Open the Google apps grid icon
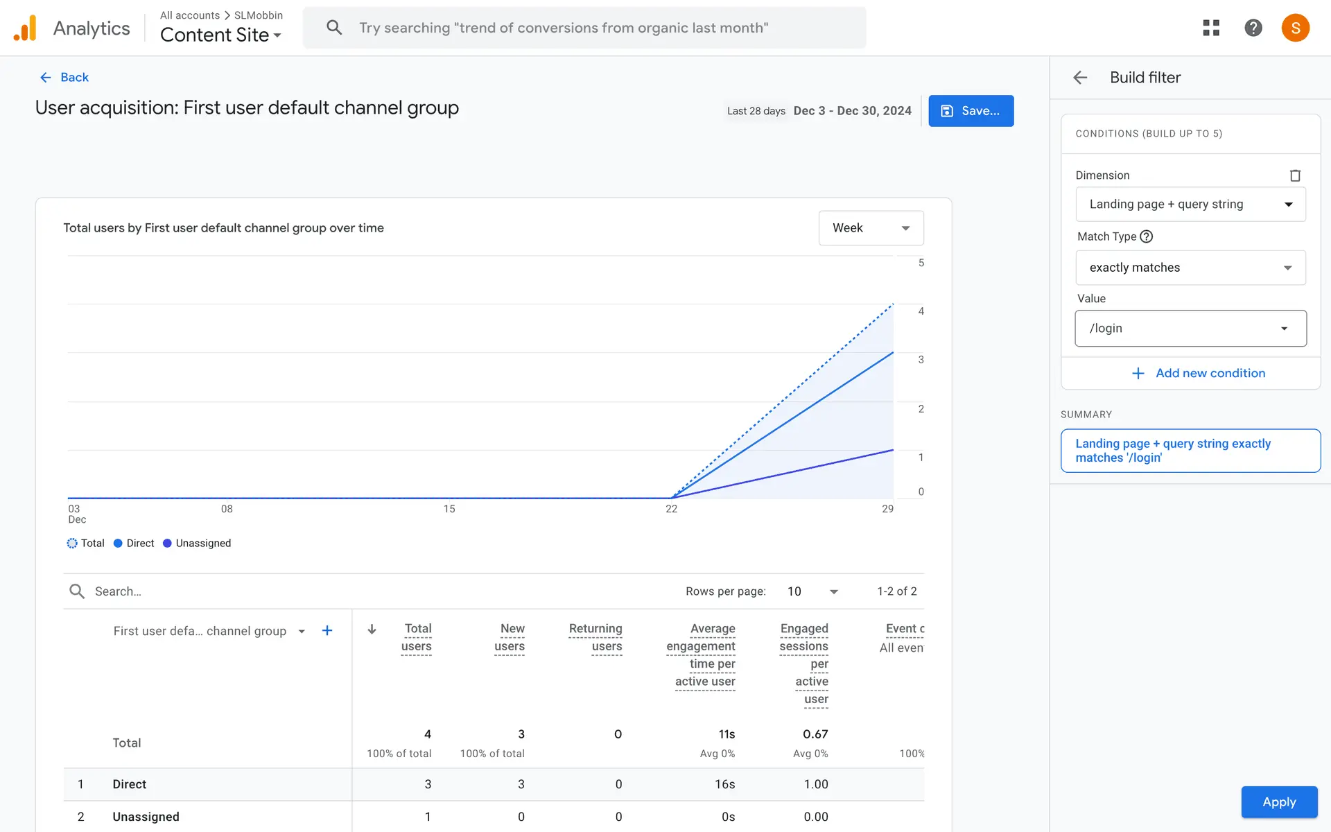The width and height of the screenshot is (1331, 832). pyautogui.click(x=1211, y=28)
